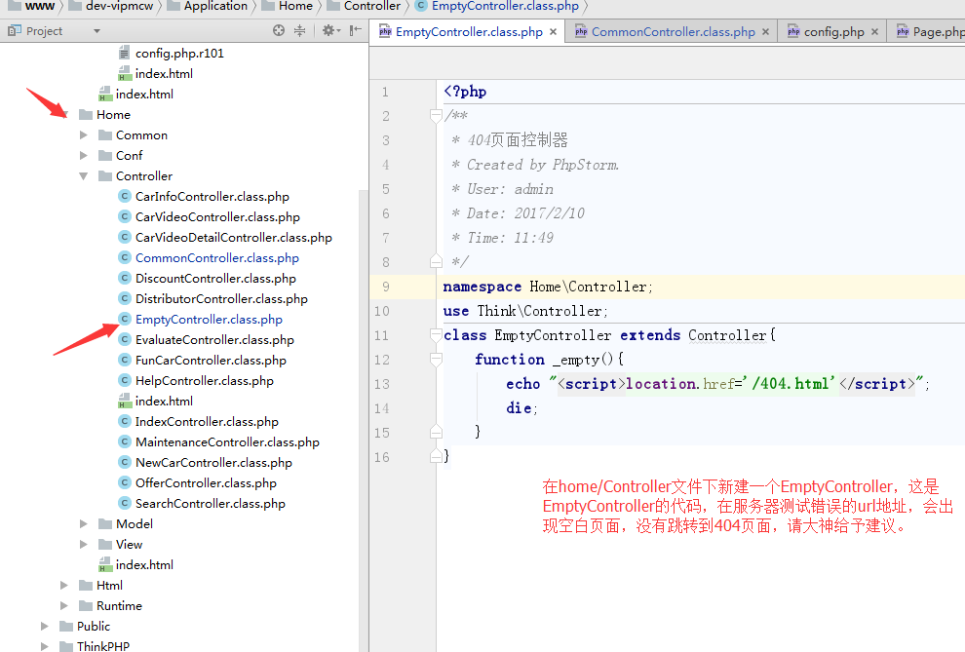
Task: Open the Project view dropdown
Action: pos(96,31)
